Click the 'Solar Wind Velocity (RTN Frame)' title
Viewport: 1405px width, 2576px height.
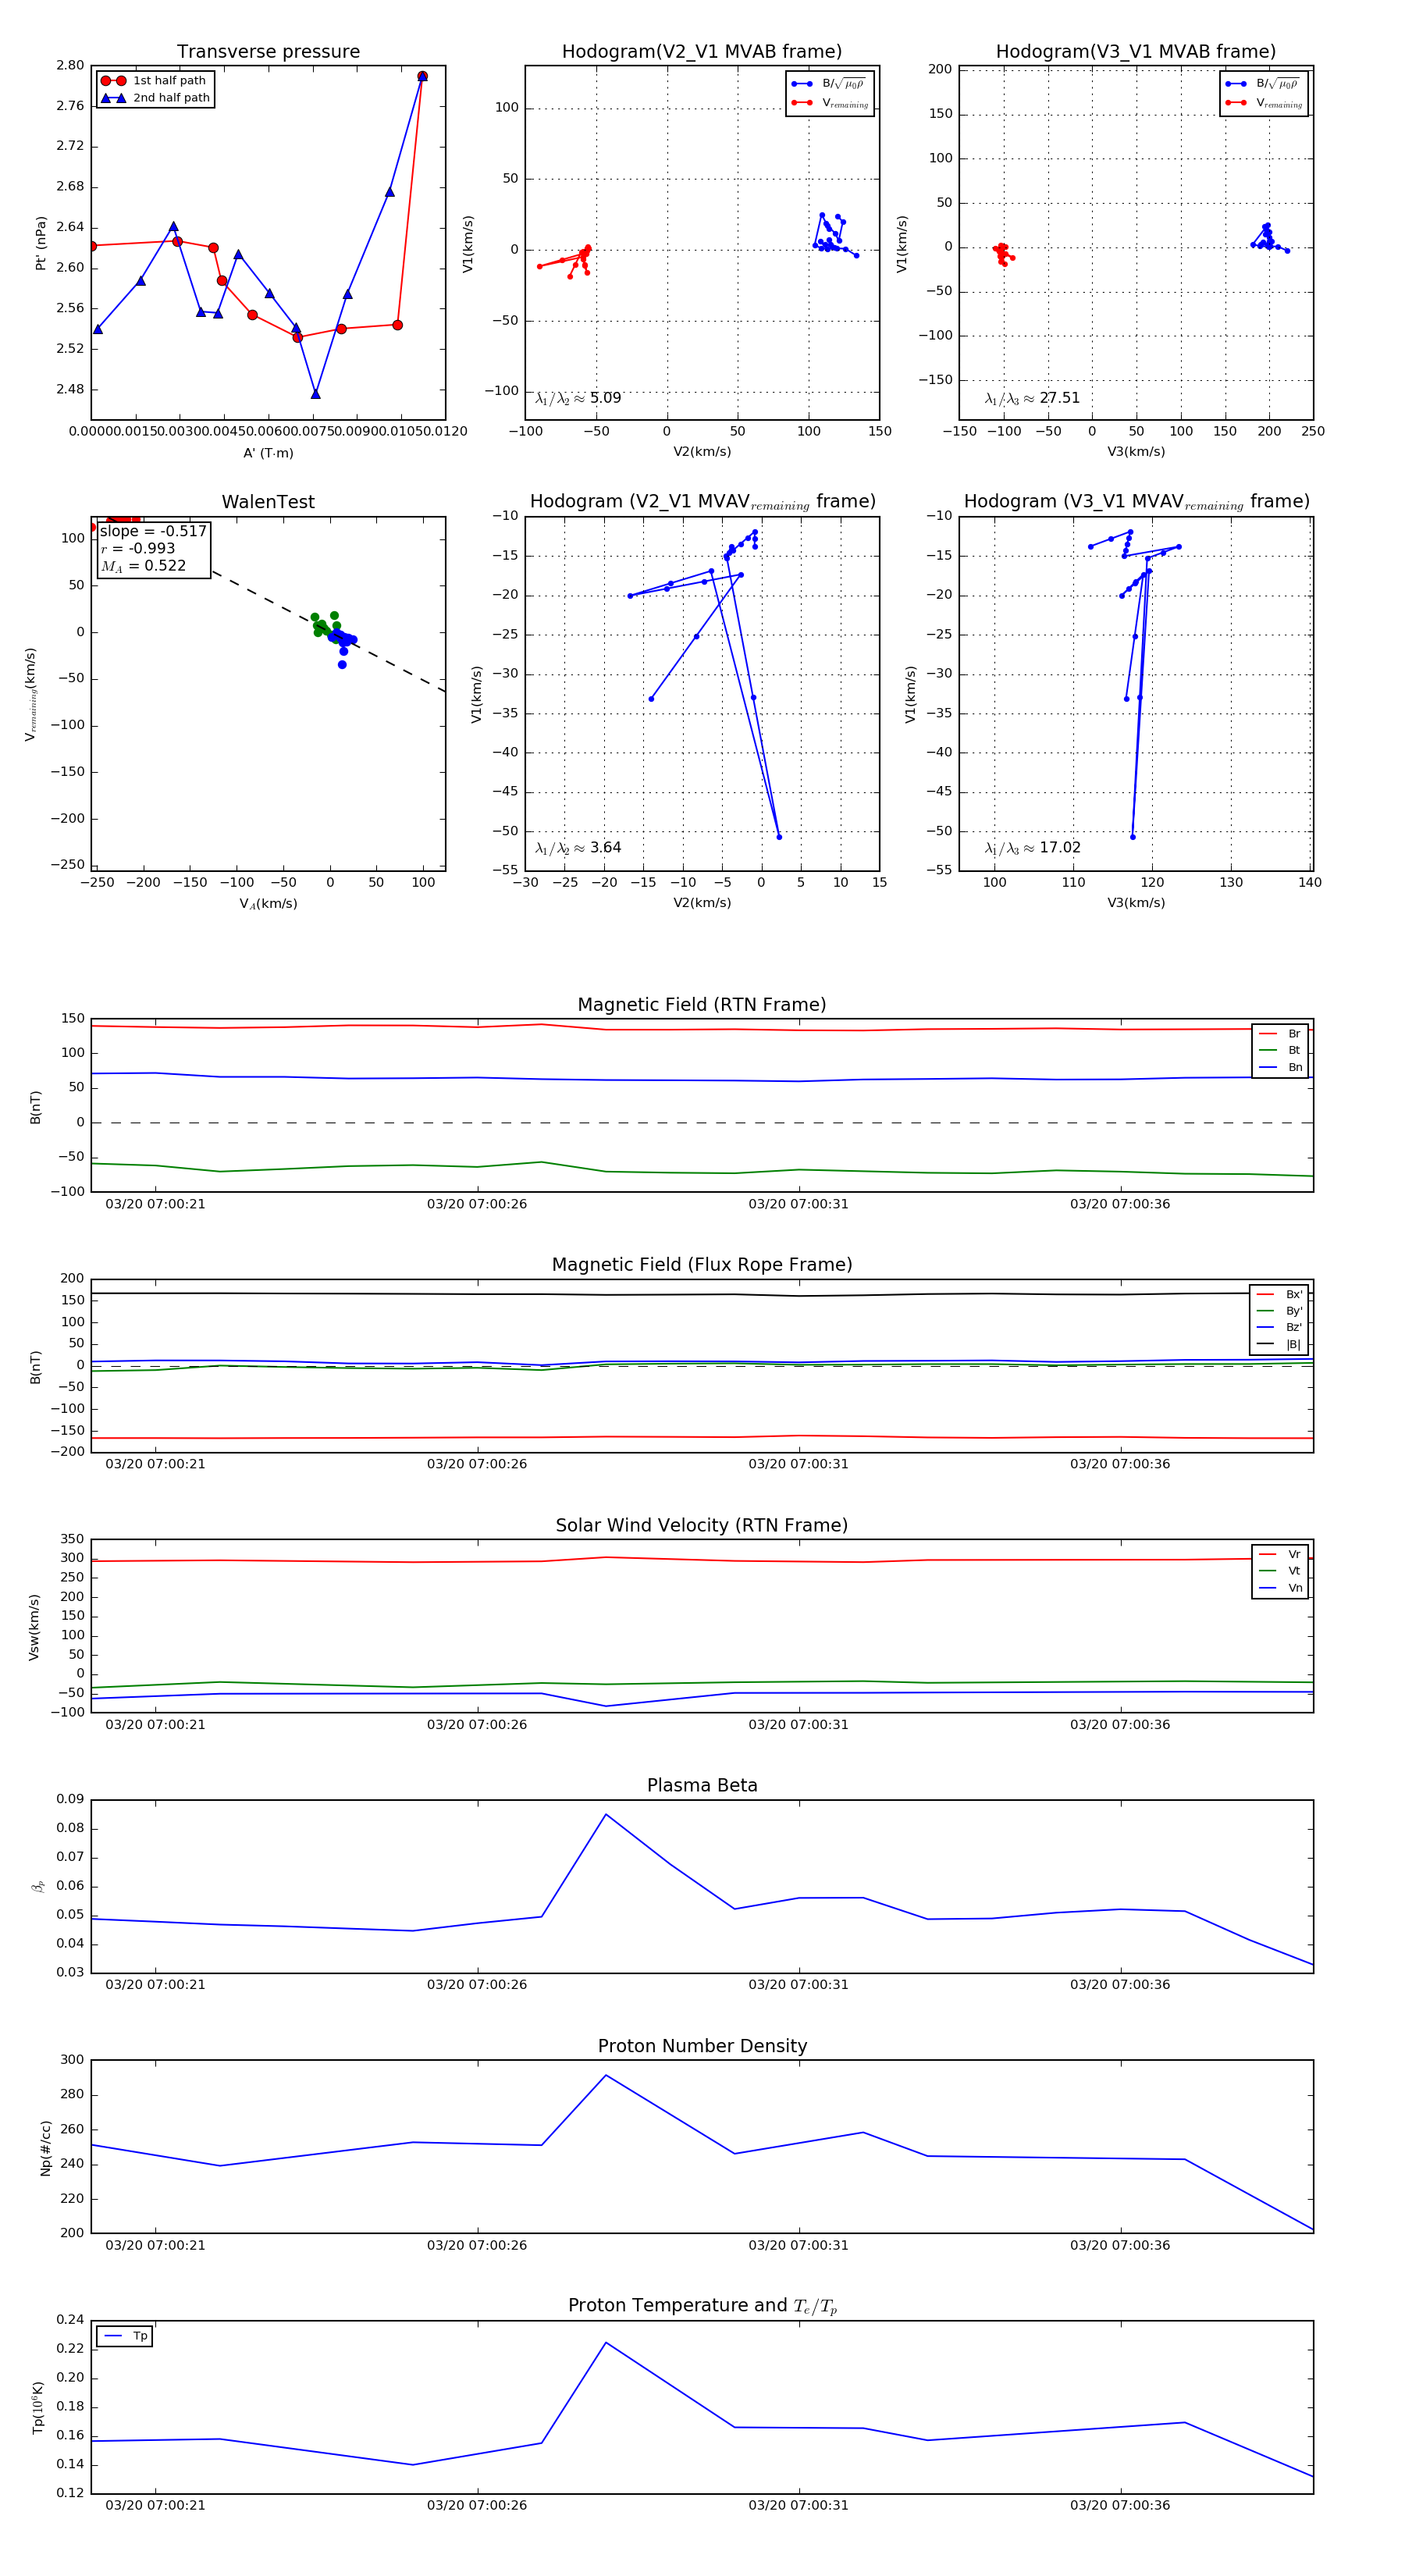point(702,1526)
